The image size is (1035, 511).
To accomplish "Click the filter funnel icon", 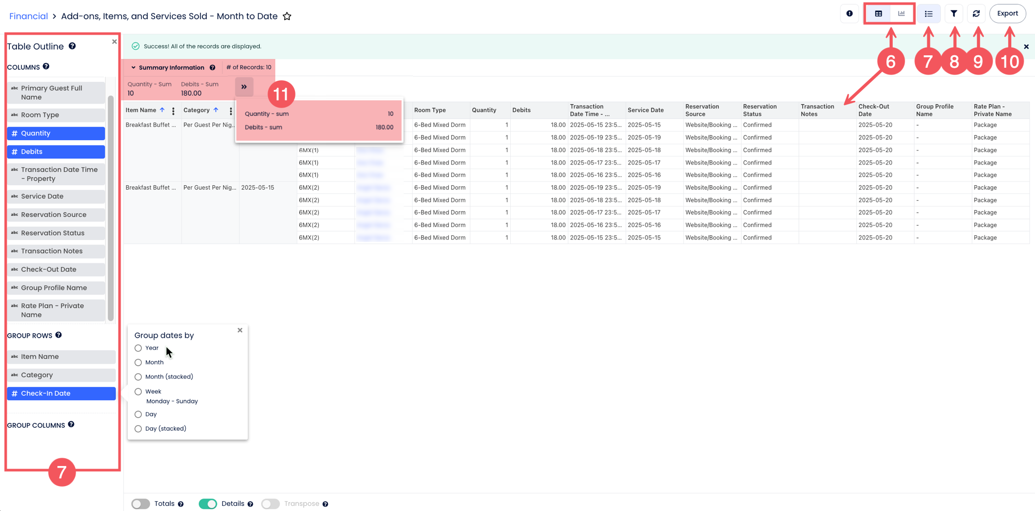I will [953, 14].
